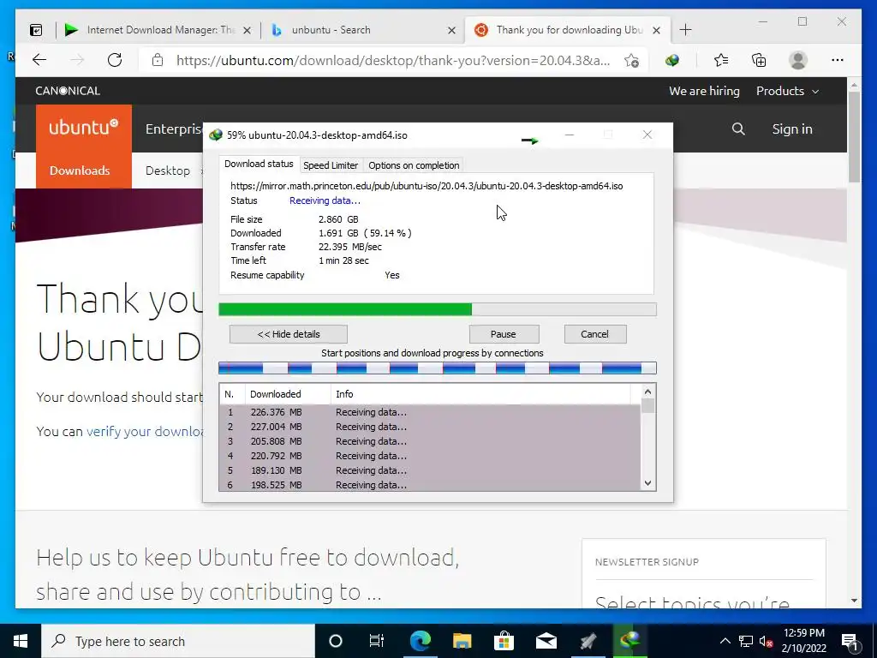Click the site lock icon in address bar
The width and height of the screenshot is (877, 658).
pos(158,60)
